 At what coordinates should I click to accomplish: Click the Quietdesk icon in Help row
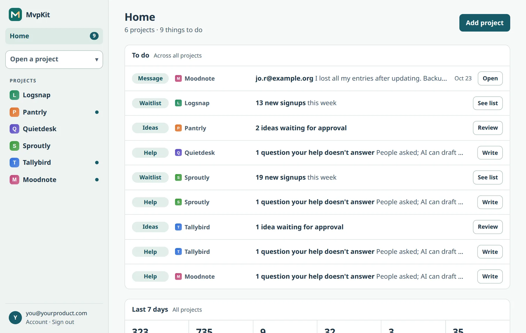[178, 153]
